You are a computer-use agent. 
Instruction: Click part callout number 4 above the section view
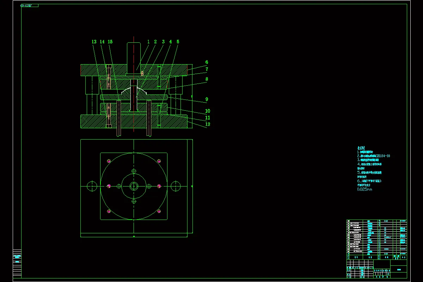click(x=171, y=42)
